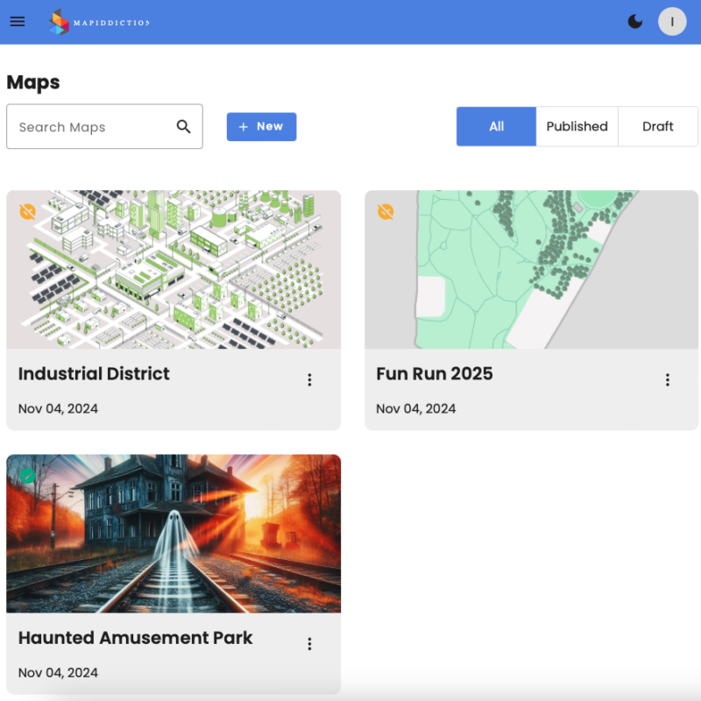Click the Haunted Amusement Park title
701x701 pixels.
[135, 638]
